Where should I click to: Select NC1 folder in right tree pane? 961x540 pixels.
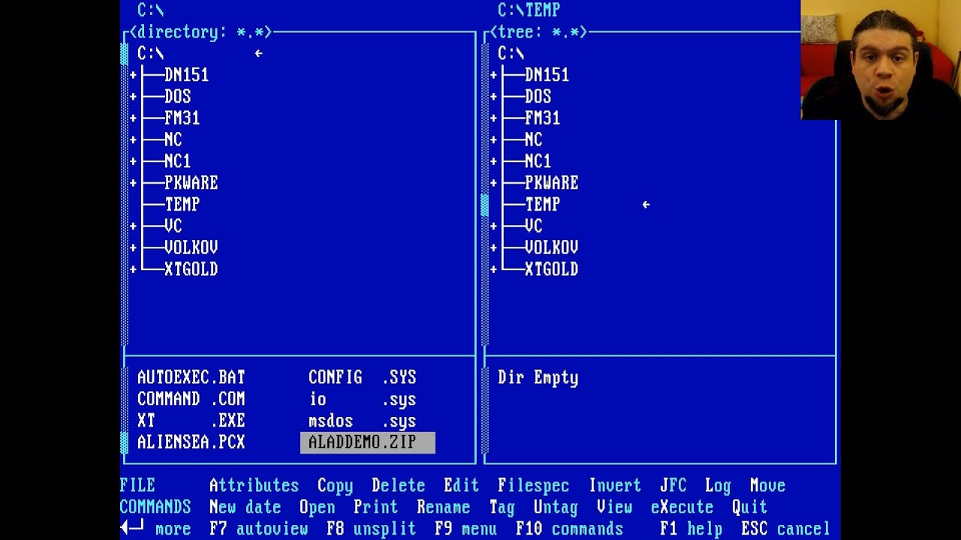click(x=538, y=161)
